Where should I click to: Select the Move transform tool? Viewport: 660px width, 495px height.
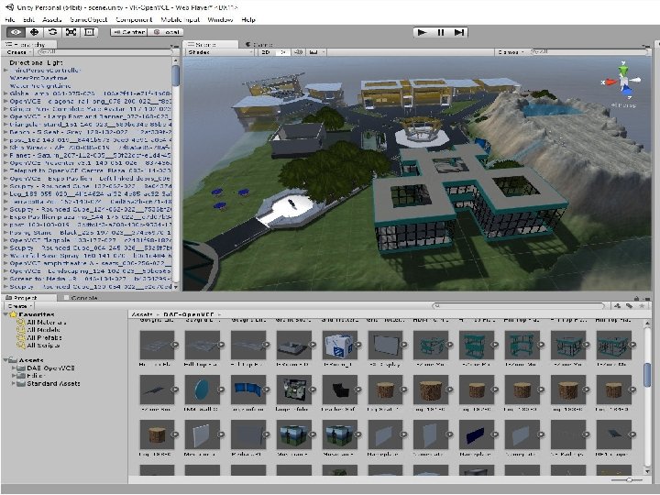(x=34, y=32)
